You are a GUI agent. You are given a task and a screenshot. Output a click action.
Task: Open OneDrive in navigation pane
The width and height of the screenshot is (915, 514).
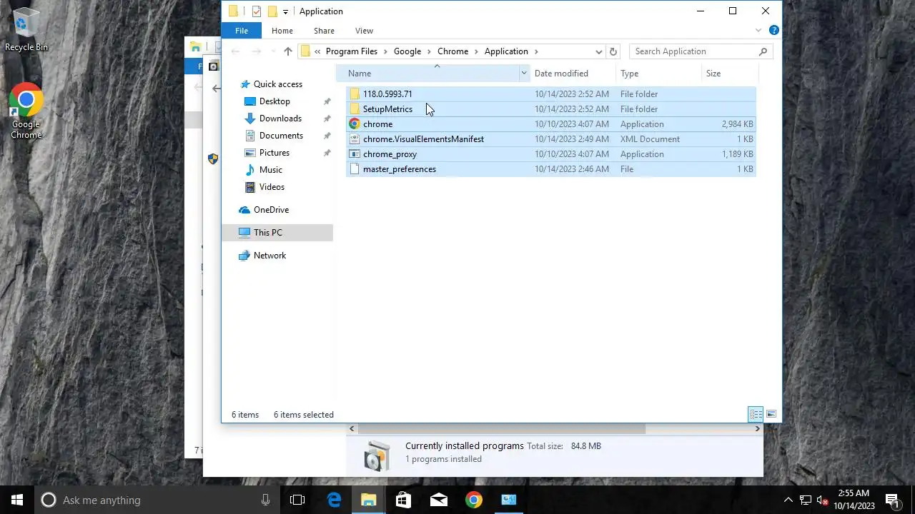(x=271, y=210)
